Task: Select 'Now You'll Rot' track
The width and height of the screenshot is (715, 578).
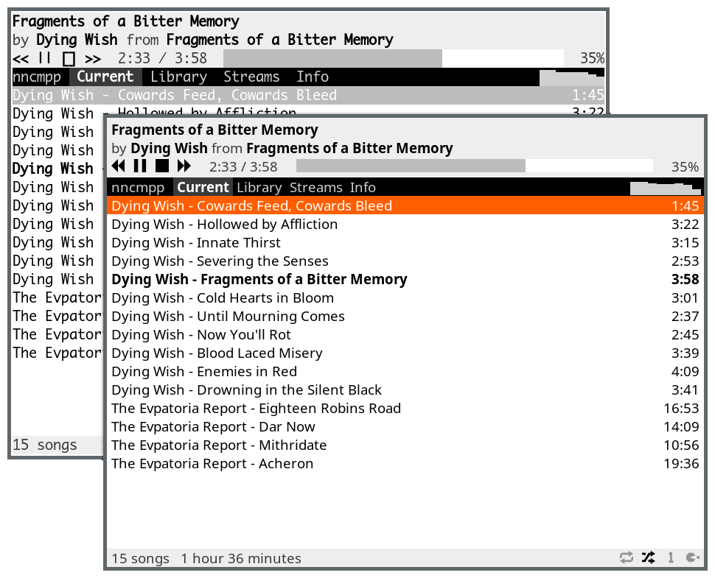Action: click(x=405, y=334)
